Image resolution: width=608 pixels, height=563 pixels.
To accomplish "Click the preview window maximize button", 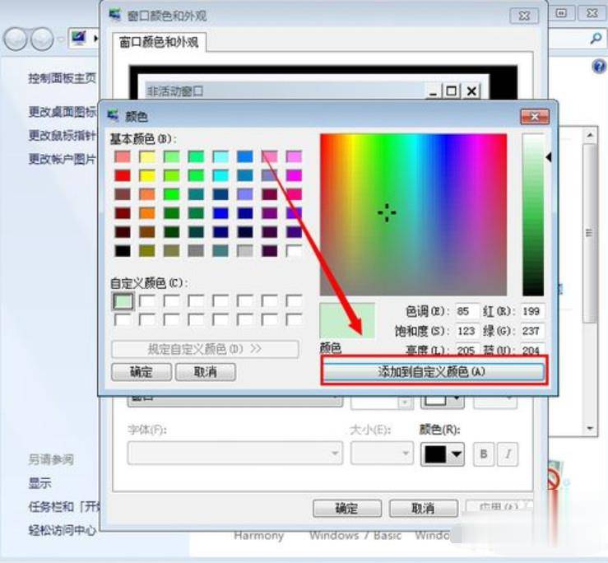I will click(x=451, y=91).
